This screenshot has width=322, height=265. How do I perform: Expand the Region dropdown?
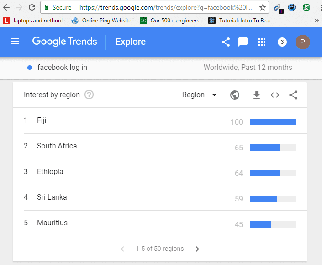coord(200,95)
